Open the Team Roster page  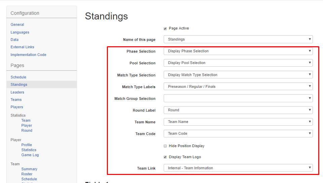pyautogui.click(x=27, y=174)
